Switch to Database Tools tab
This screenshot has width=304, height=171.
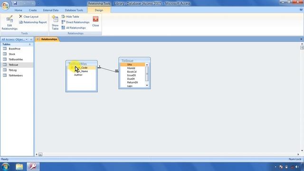[x=74, y=10]
